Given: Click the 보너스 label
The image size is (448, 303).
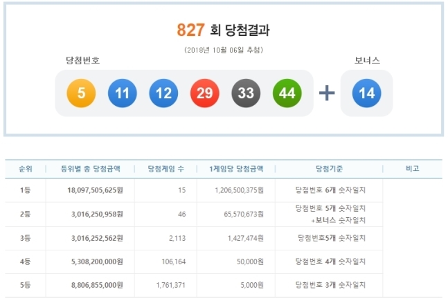Looking at the screenshot, I should (x=367, y=60).
